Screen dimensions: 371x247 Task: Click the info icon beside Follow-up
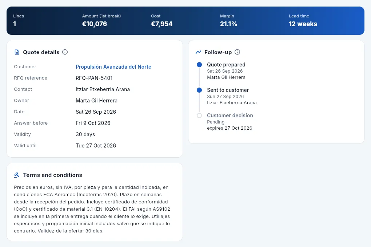coord(237,52)
